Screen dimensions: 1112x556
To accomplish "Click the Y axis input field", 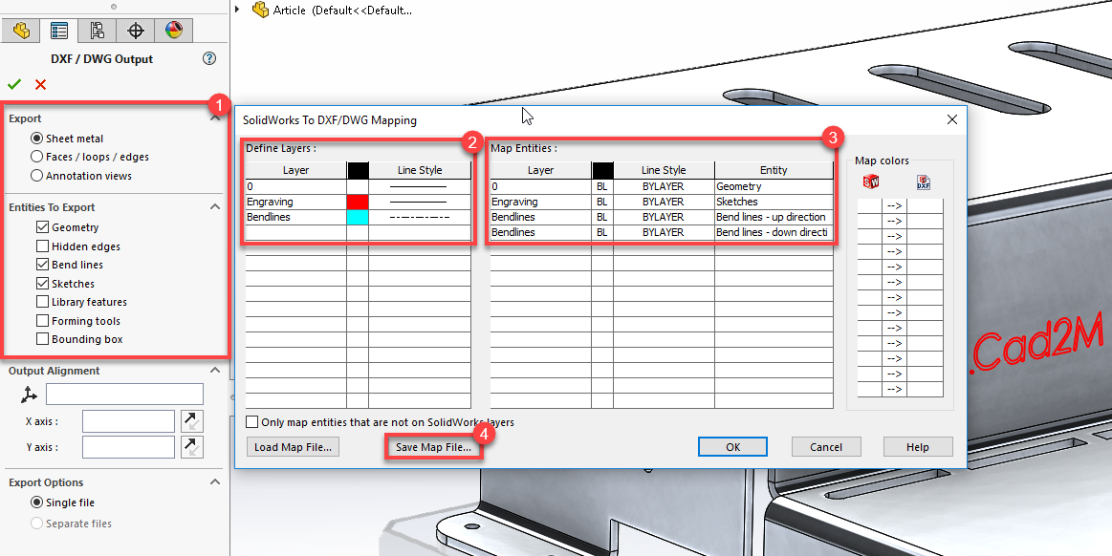I will coord(128,448).
